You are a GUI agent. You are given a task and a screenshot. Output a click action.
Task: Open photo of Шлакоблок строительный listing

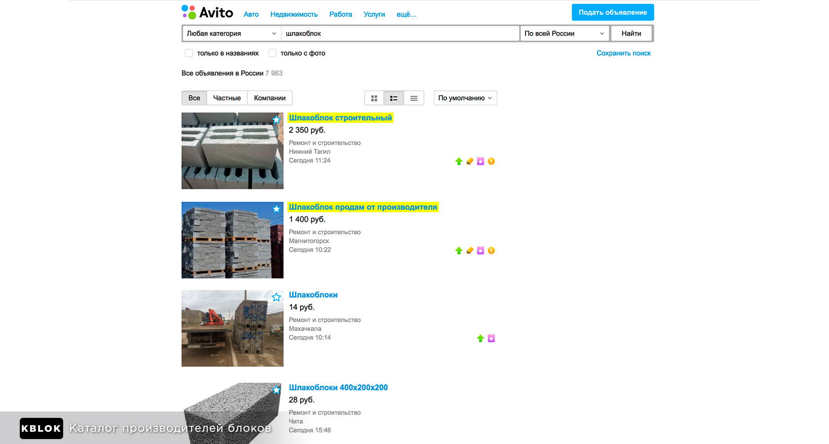coord(232,151)
